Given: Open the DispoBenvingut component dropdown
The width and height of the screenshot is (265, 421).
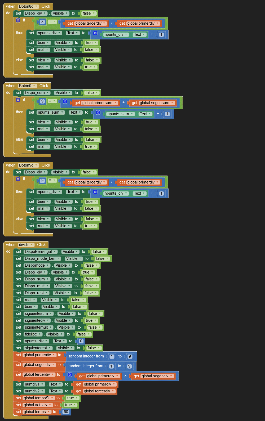Looking at the screenshot, I should pyautogui.click(x=55, y=252).
